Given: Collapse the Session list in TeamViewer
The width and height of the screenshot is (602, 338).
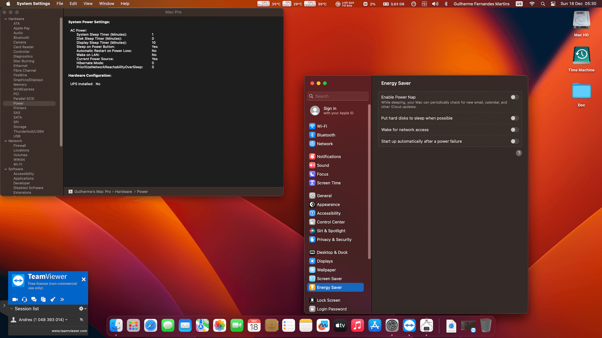Looking at the screenshot, I should (x=12, y=309).
